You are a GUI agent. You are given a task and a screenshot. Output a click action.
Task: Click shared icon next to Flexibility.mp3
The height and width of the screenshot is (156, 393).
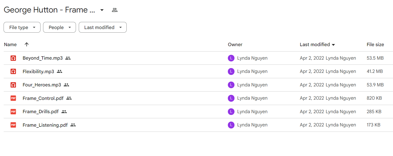(x=59, y=71)
